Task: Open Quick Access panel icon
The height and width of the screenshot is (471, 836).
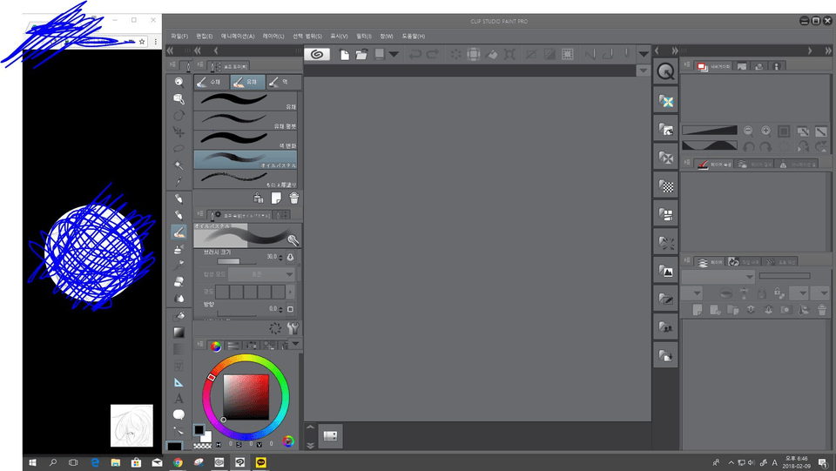Action: click(x=665, y=71)
